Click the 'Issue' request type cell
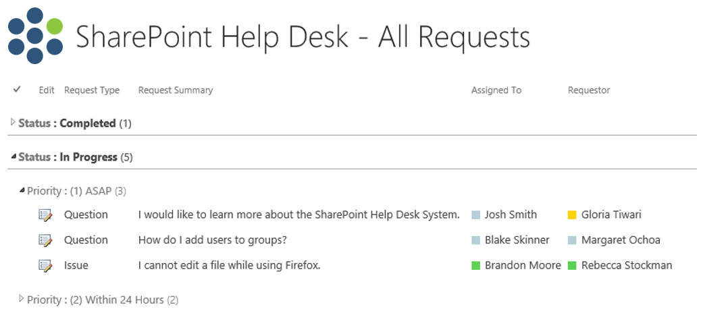The height and width of the screenshot is (311, 701). tap(76, 266)
